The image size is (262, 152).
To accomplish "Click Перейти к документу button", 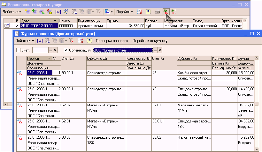I will [x=150, y=41].
